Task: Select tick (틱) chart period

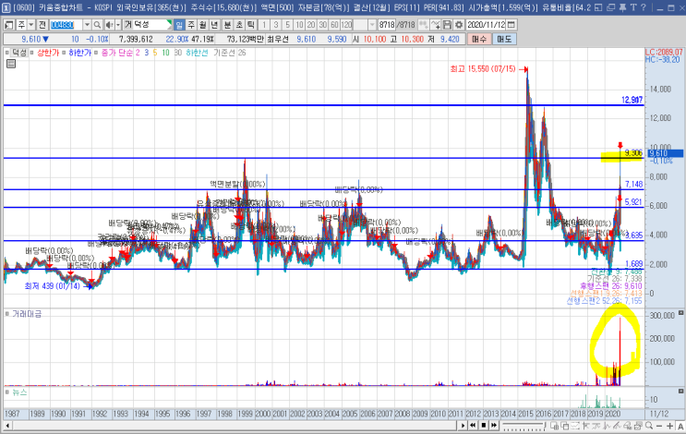Action: point(251,25)
